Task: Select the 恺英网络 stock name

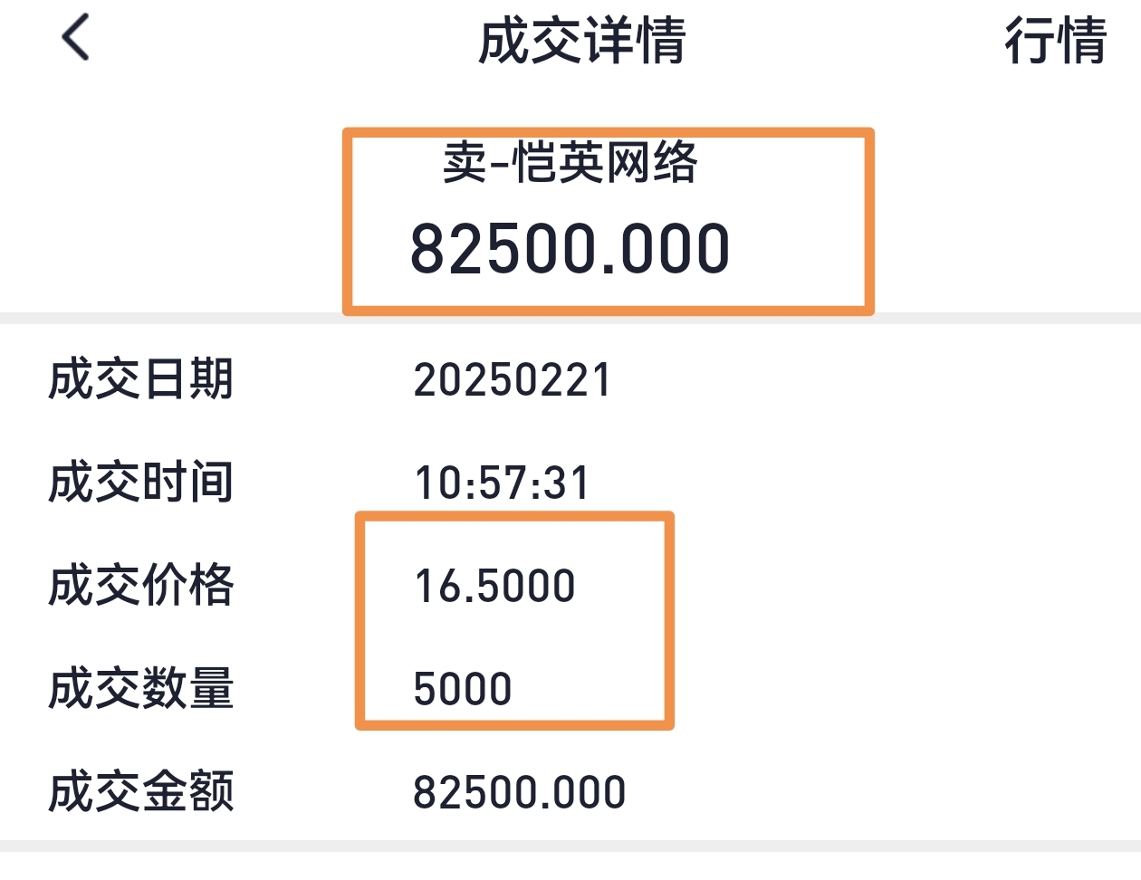Action: (605, 164)
